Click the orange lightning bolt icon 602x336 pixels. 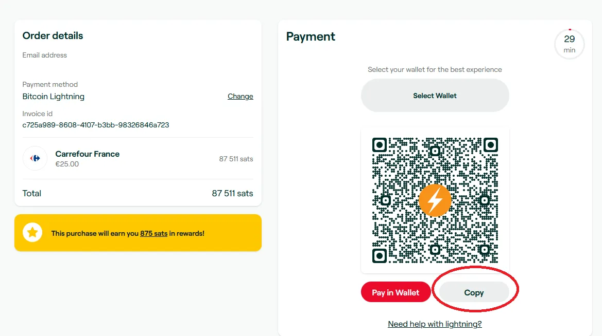(435, 200)
